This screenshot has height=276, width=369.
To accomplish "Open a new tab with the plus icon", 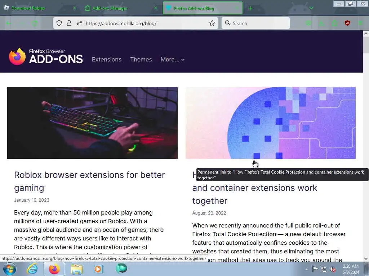I will click(x=250, y=8).
